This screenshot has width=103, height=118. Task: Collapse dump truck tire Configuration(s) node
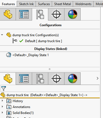tap(2, 35)
